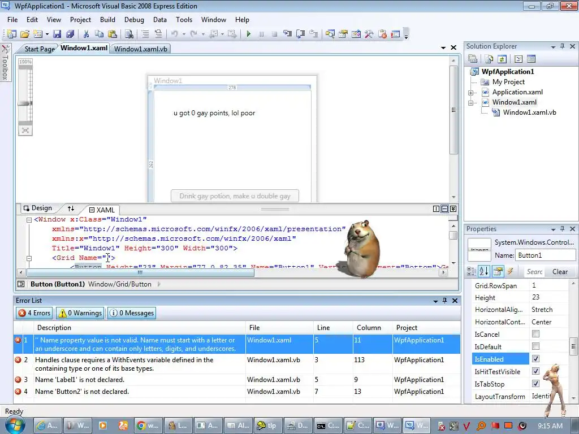The width and height of the screenshot is (579, 434).
Task: Click the designer zoom slider thumb
Action: [25, 104]
